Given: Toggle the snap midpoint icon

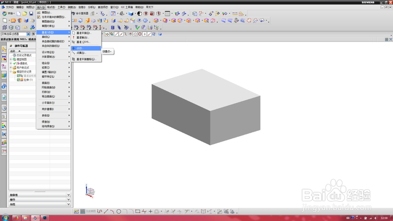Looking at the screenshot, I should point(121,34).
